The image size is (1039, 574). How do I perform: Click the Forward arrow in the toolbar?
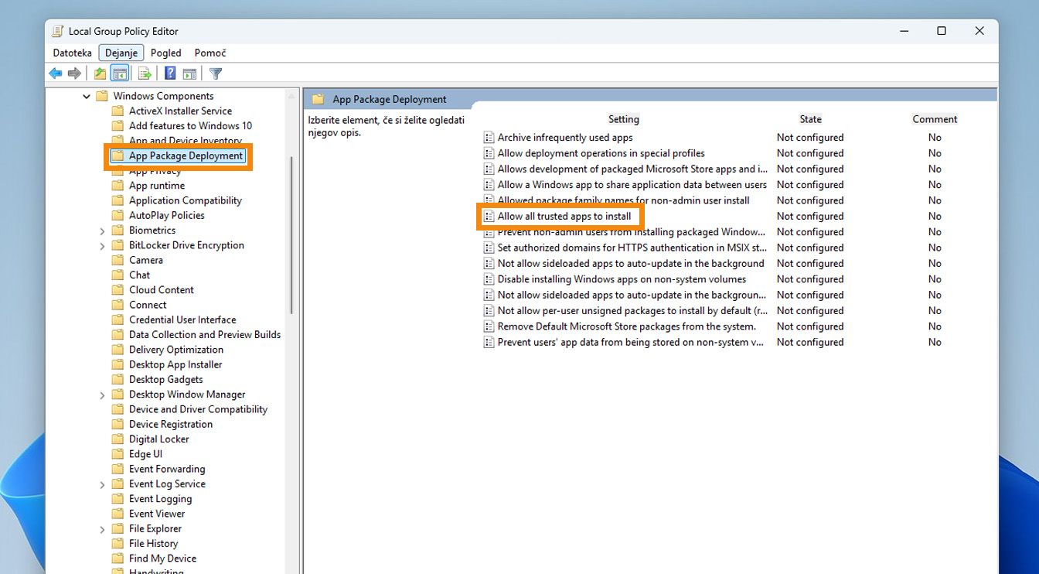(74, 73)
